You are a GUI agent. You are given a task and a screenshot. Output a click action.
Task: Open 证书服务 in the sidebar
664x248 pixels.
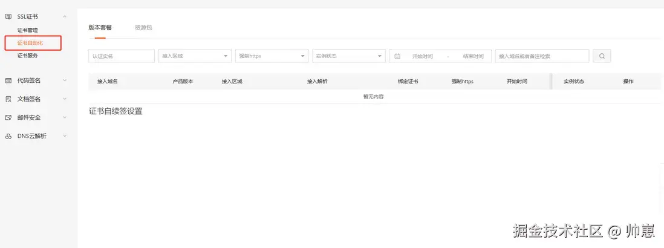coord(28,56)
